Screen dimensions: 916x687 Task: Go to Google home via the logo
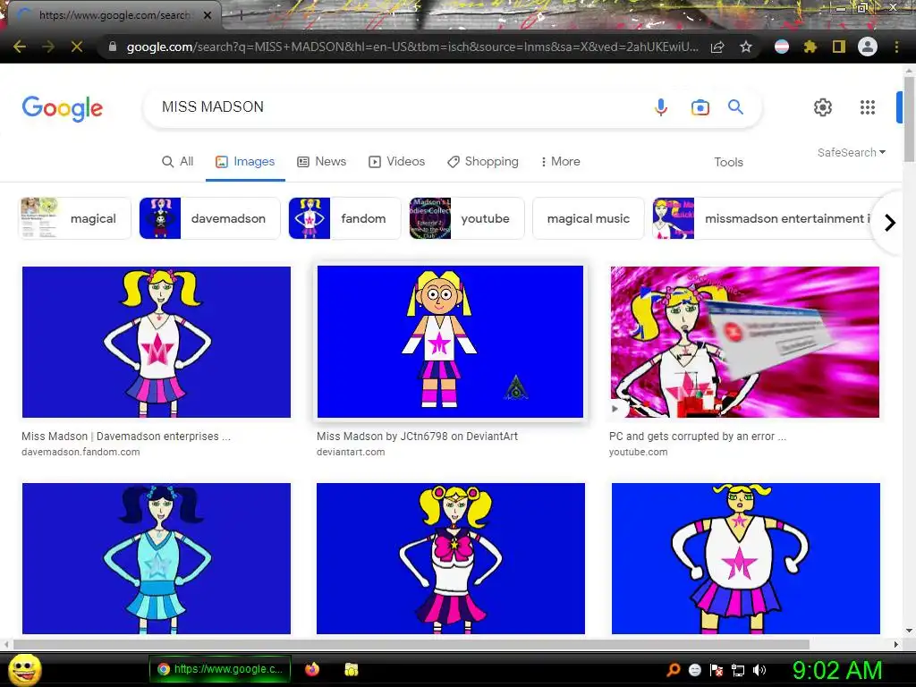coord(63,108)
